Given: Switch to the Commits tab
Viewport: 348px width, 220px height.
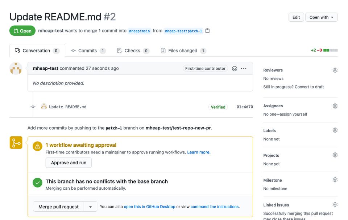Looking at the screenshot, I should coord(88,51).
